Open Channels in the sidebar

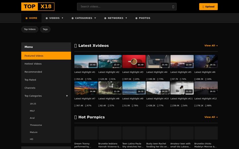pos(46,88)
